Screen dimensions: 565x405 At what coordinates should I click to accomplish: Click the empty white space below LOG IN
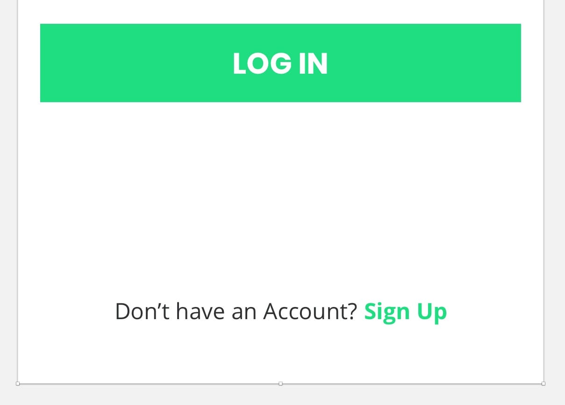pyautogui.click(x=280, y=196)
